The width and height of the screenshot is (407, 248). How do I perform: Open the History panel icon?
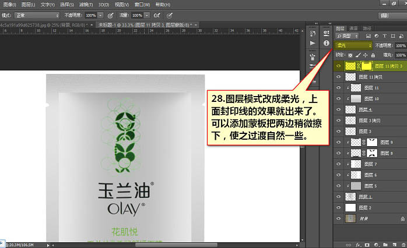pos(313,33)
